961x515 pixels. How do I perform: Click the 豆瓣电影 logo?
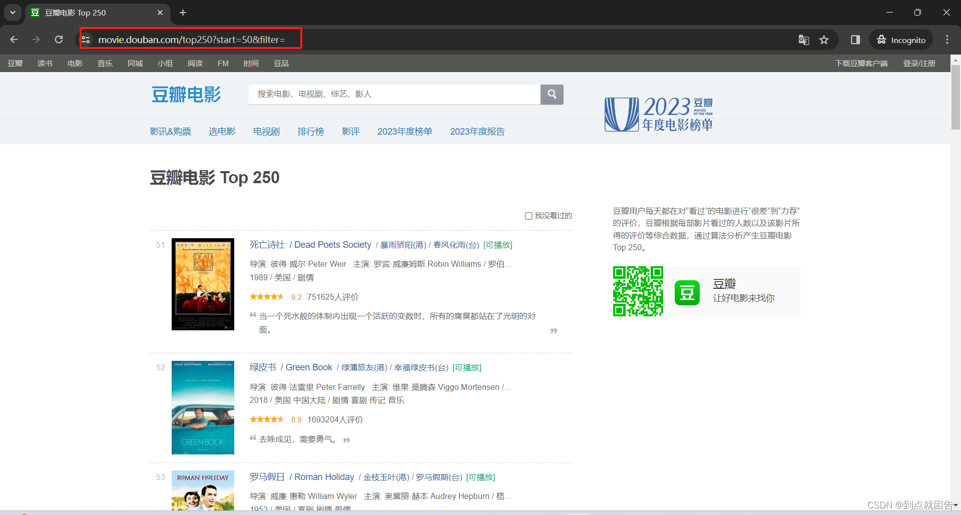point(186,95)
